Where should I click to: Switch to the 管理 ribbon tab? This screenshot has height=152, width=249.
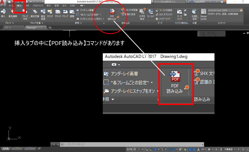pos(57,6)
